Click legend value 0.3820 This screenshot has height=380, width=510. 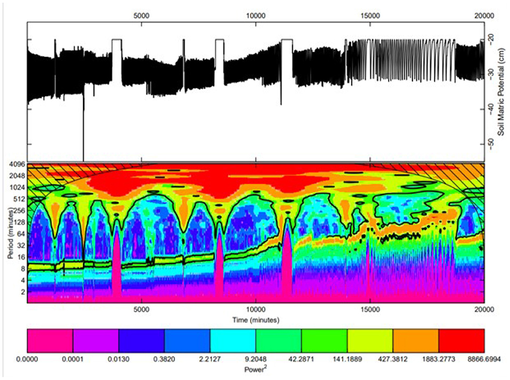(x=164, y=360)
